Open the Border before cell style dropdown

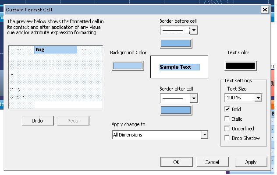pos(194,30)
